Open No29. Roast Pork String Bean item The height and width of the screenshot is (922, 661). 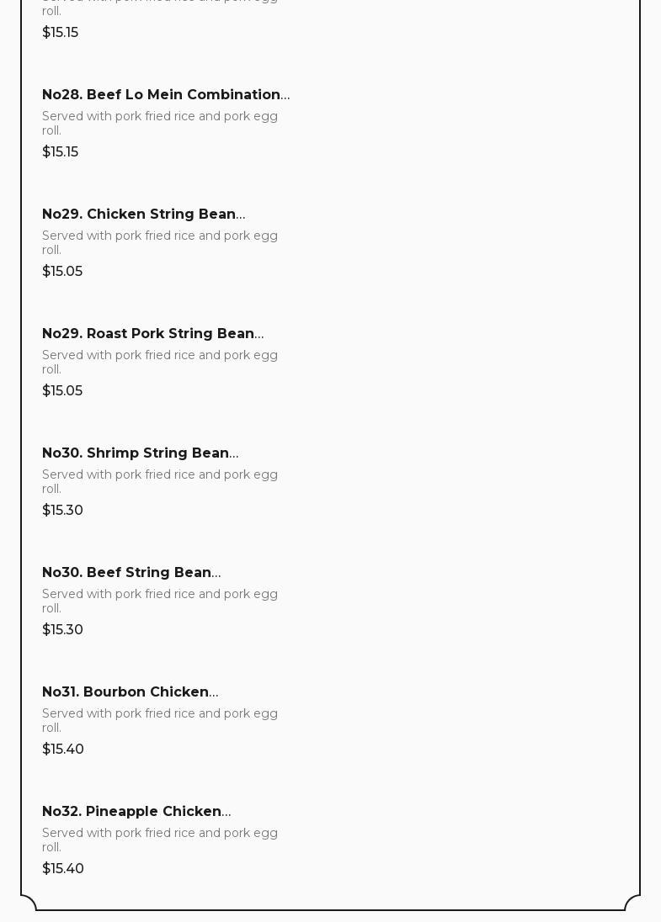(152, 334)
